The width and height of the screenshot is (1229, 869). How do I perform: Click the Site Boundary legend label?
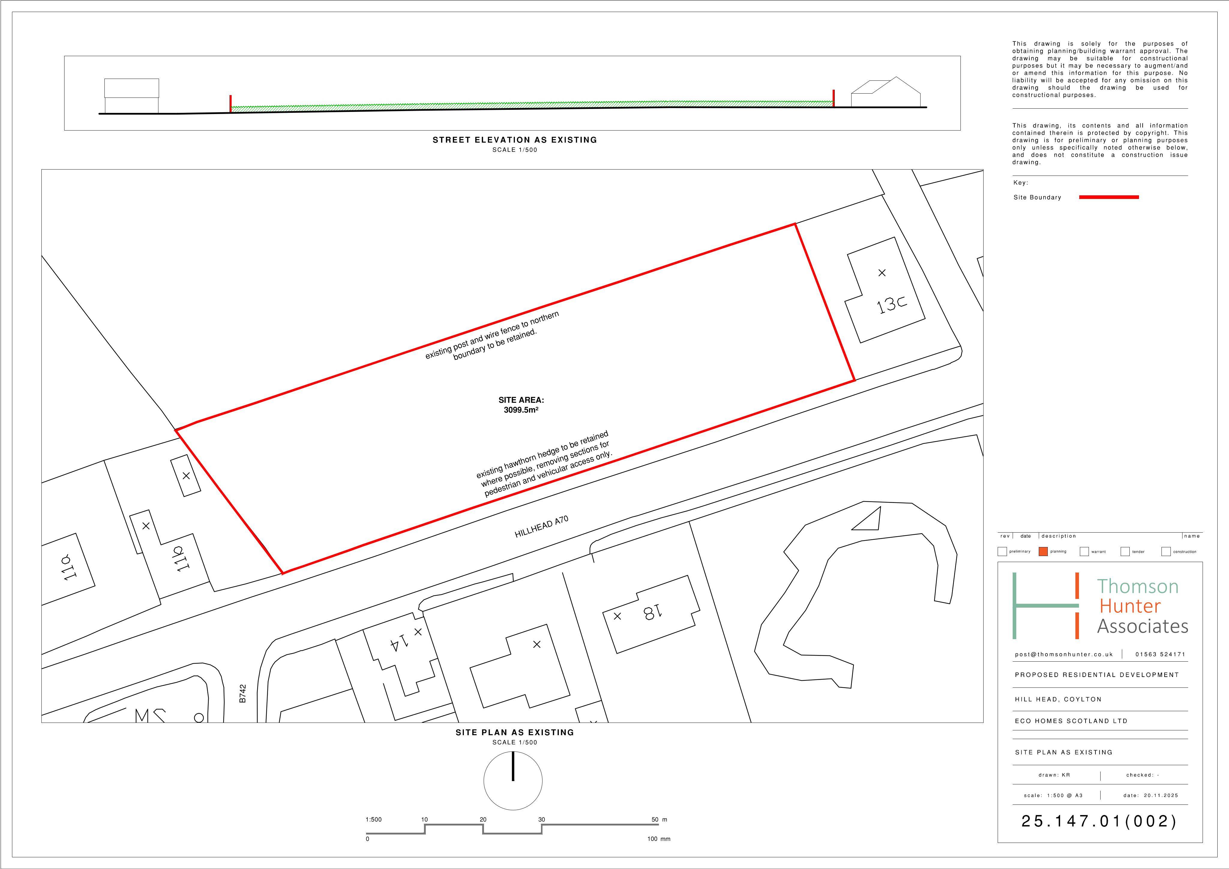coord(1037,197)
